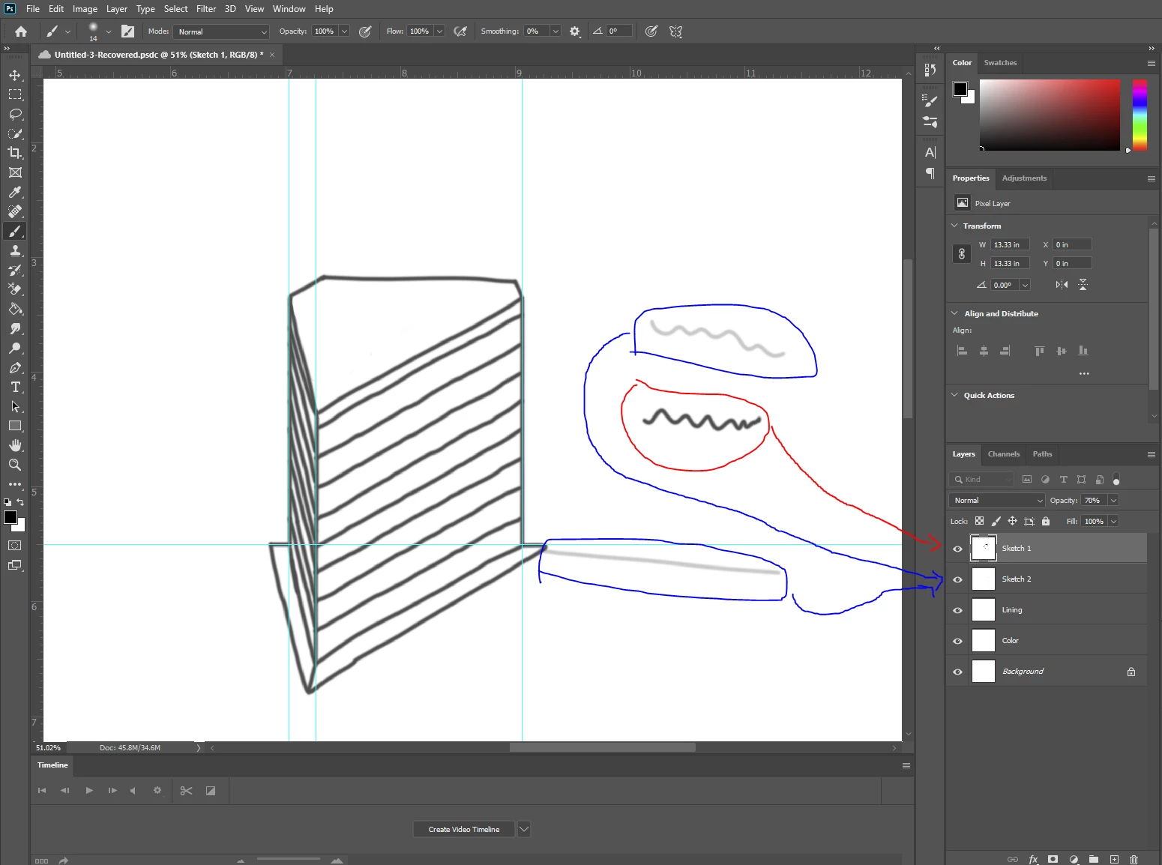Switch to the Paths tab

point(1042,454)
